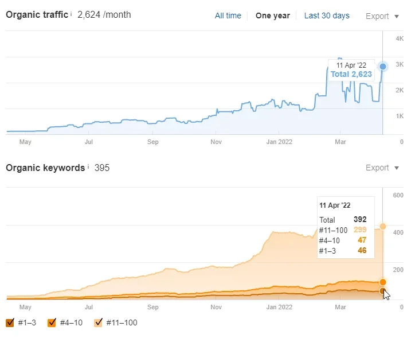415x342 pixels.
Task: Click info icon beside Organic traffic
Action: (x=71, y=13)
